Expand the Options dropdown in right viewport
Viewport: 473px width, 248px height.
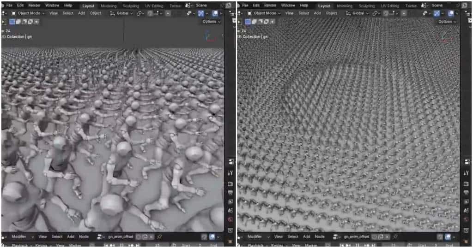pos(447,22)
